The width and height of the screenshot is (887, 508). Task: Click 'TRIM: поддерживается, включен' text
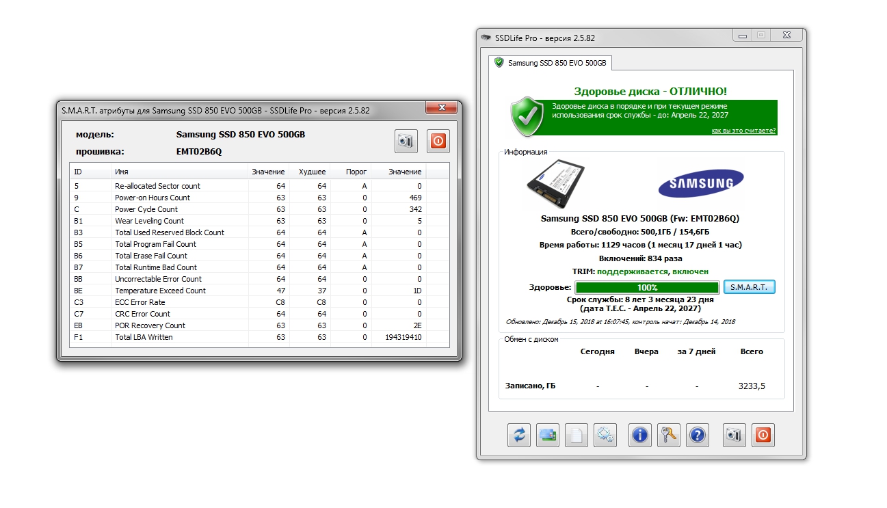pos(641,271)
